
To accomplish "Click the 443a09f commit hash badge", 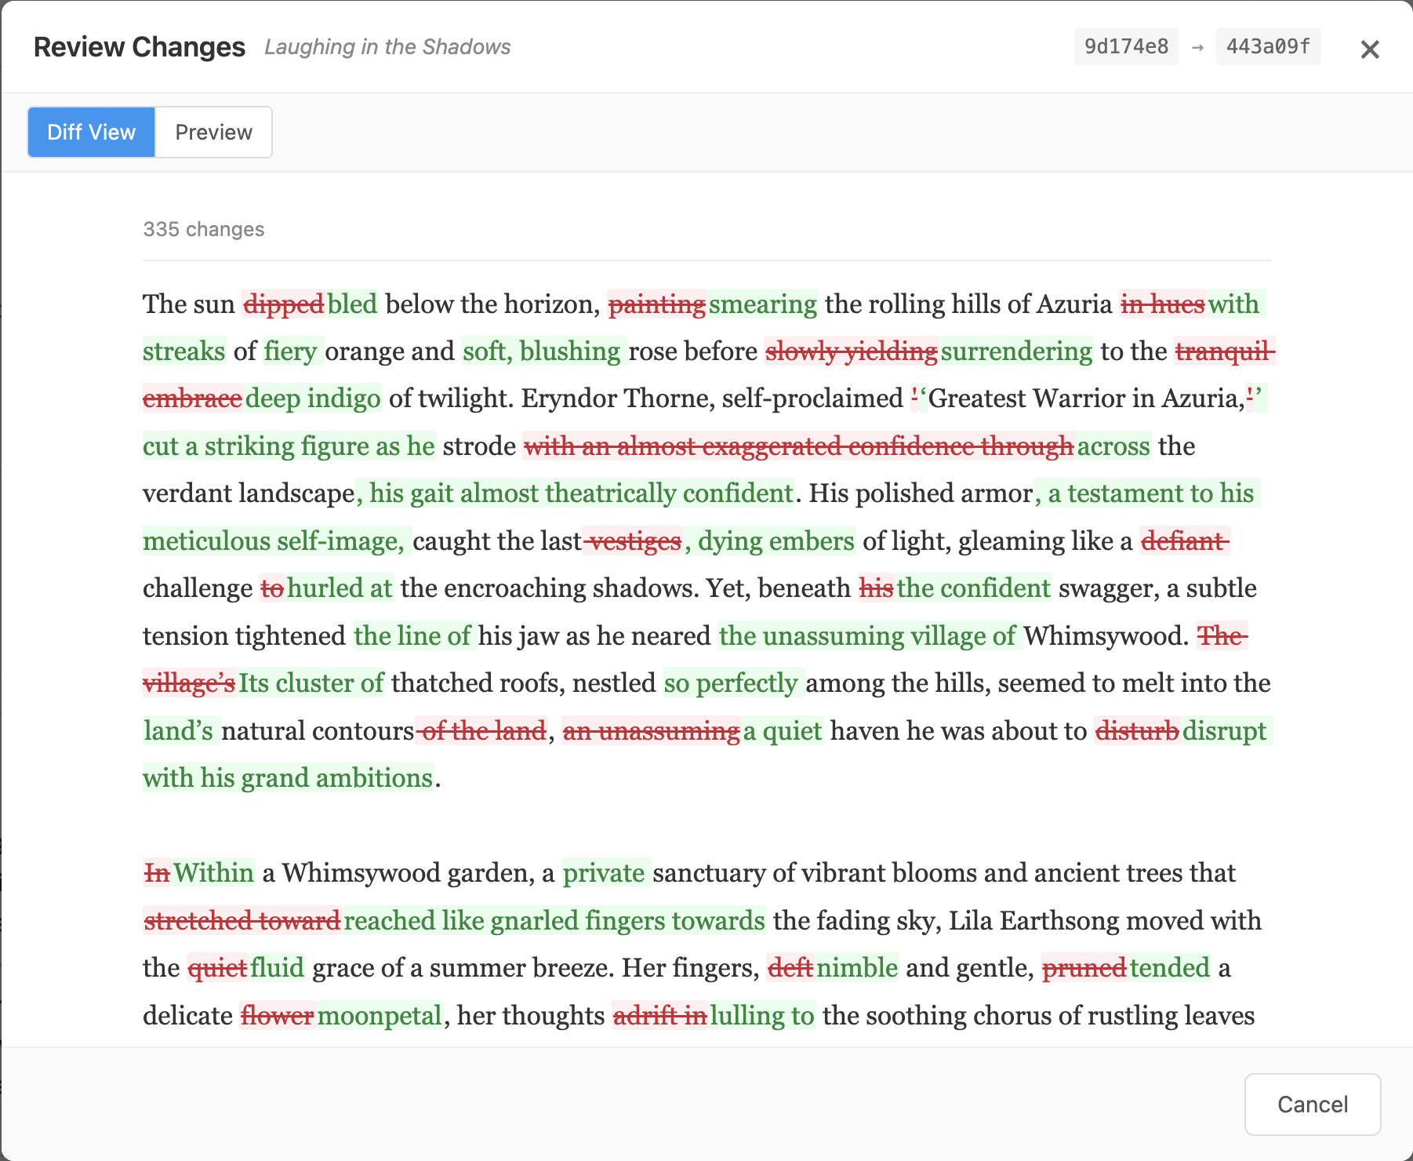I will click(1267, 46).
